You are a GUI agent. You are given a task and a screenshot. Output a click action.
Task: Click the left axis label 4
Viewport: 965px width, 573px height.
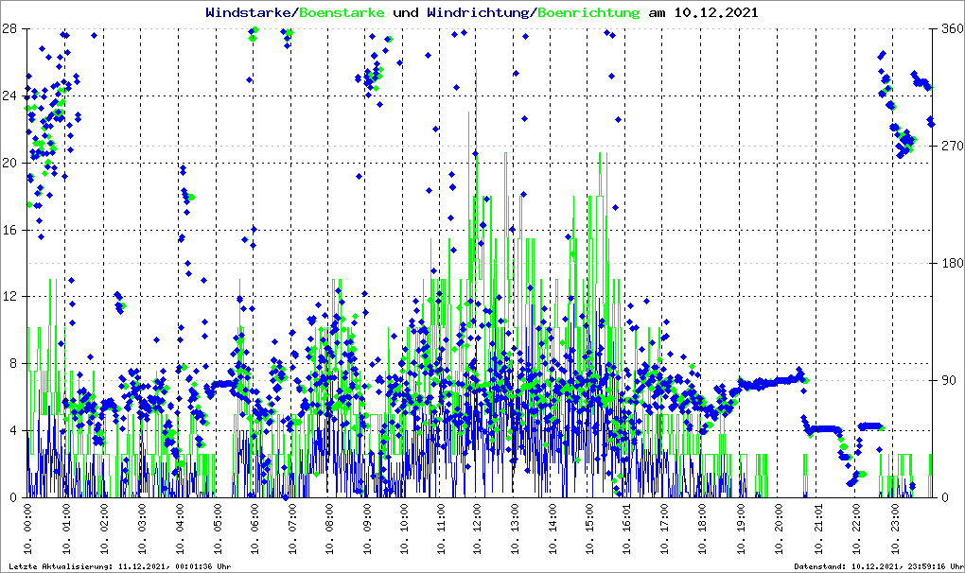pos(13,430)
